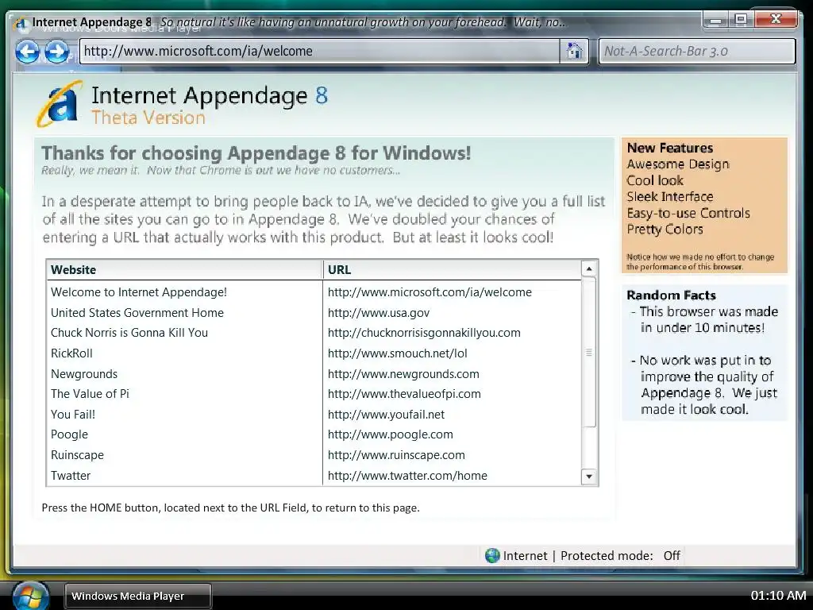813x610 pixels.
Task: Click the 'Pretty Colors' feature item
Action: tap(665, 230)
